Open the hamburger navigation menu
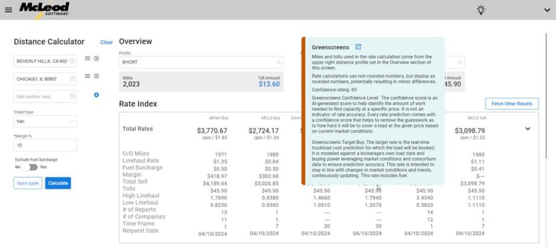This screenshot has height=247, width=556. pyautogui.click(x=8, y=10)
